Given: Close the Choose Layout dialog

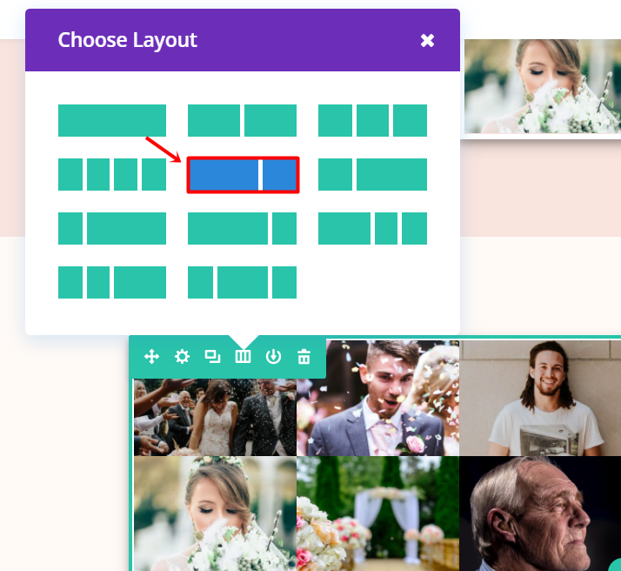Looking at the screenshot, I should click(x=427, y=40).
